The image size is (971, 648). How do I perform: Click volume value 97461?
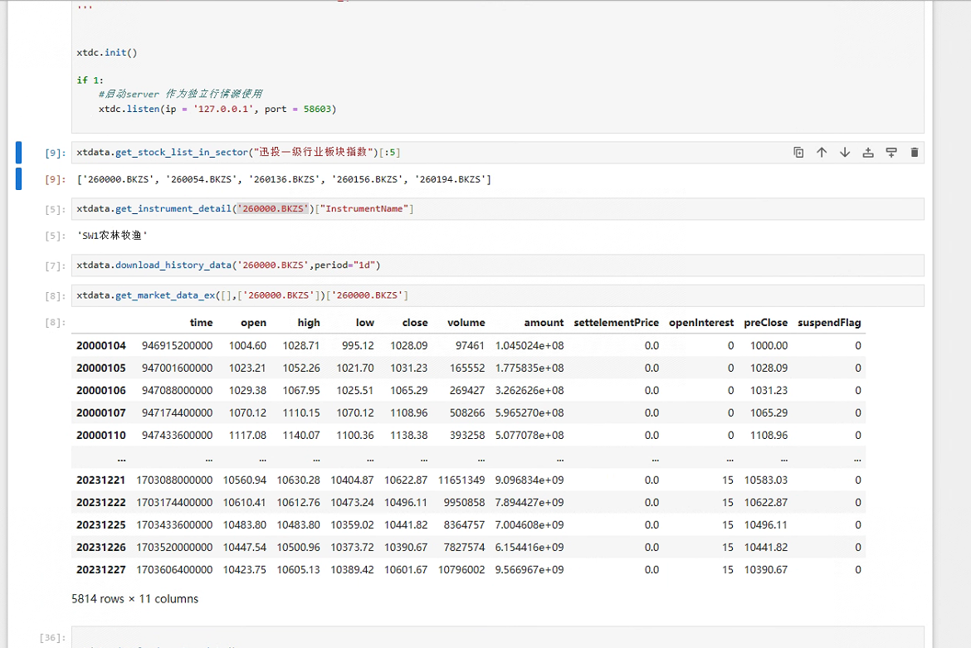click(470, 345)
